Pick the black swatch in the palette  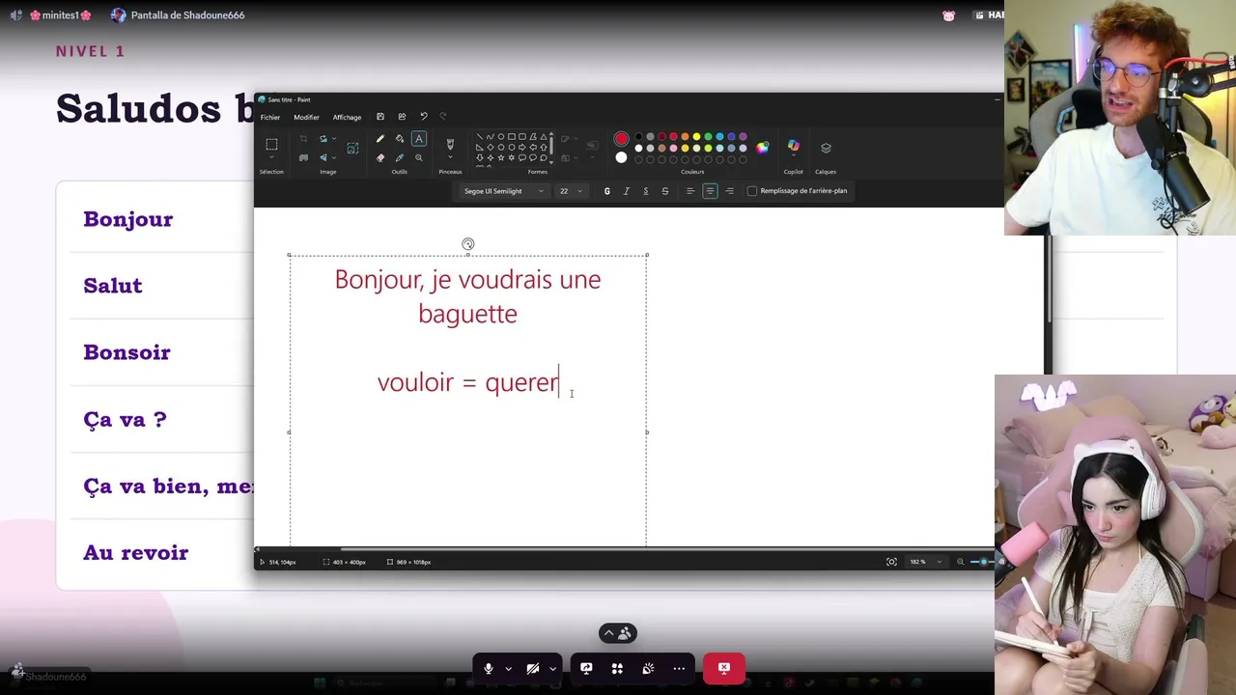tap(638, 137)
